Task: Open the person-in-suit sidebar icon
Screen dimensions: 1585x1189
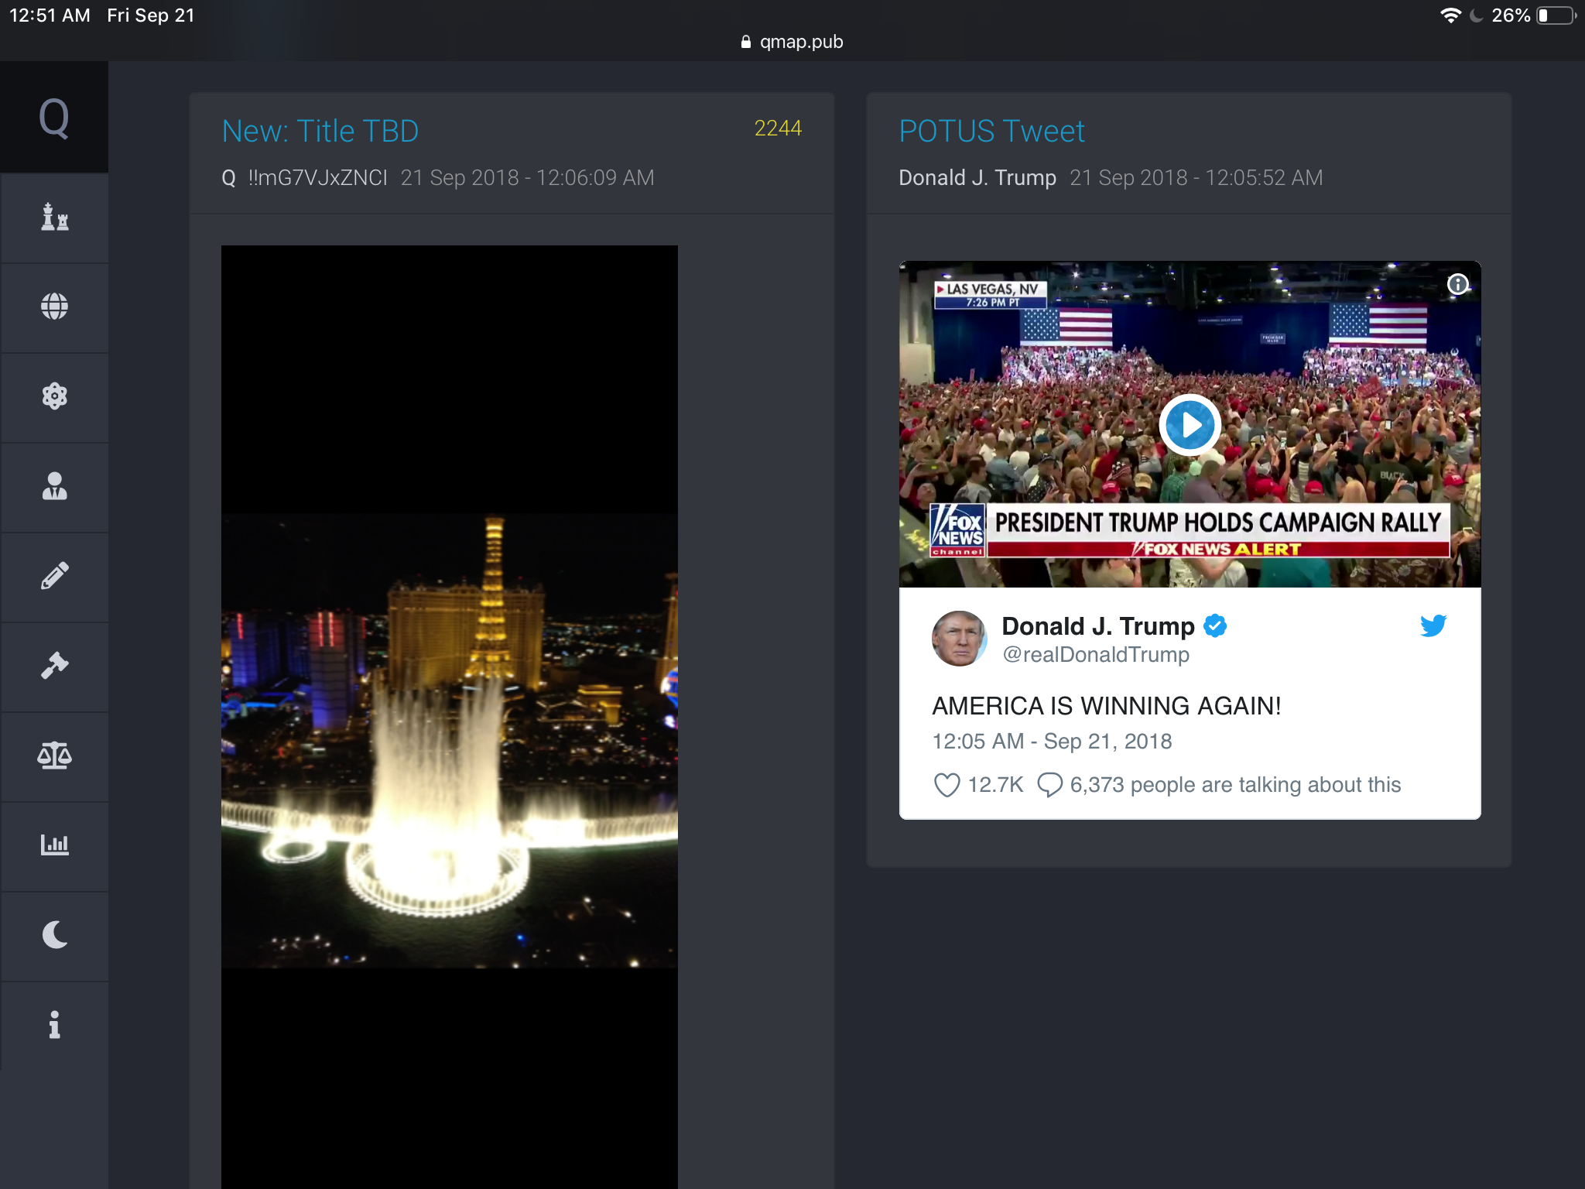Action: [x=54, y=486]
